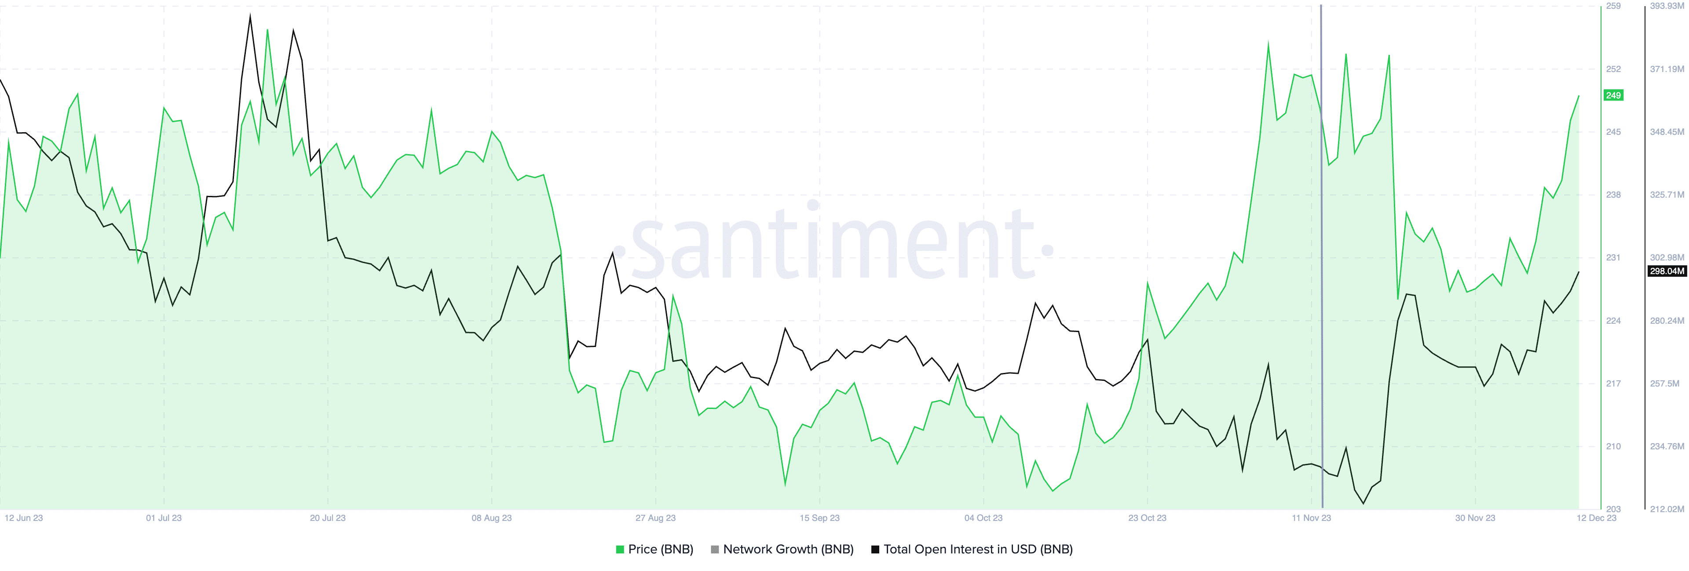
Task: Click the 302.98M open interest axis value
Action: pos(1667,257)
